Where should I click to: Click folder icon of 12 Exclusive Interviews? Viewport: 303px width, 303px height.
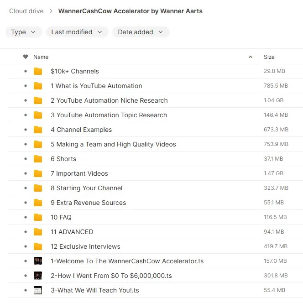tap(38, 246)
